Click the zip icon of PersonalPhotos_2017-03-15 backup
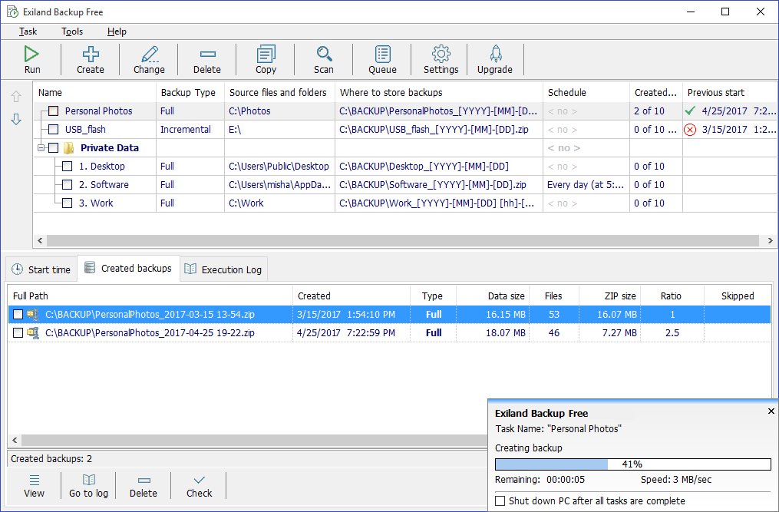 coord(33,315)
